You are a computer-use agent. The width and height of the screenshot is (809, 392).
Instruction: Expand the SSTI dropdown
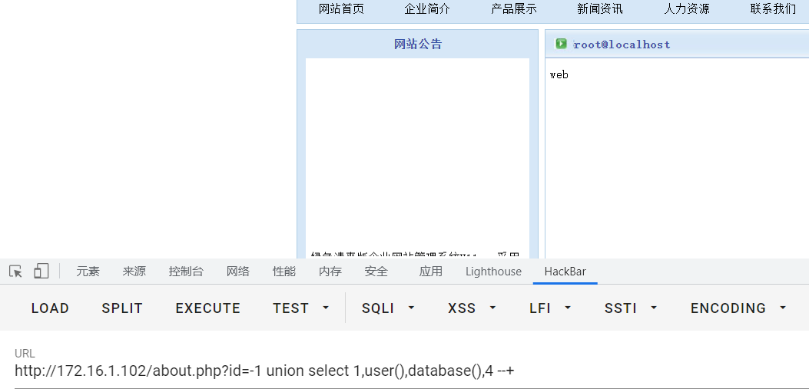pyautogui.click(x=631, y=308)
